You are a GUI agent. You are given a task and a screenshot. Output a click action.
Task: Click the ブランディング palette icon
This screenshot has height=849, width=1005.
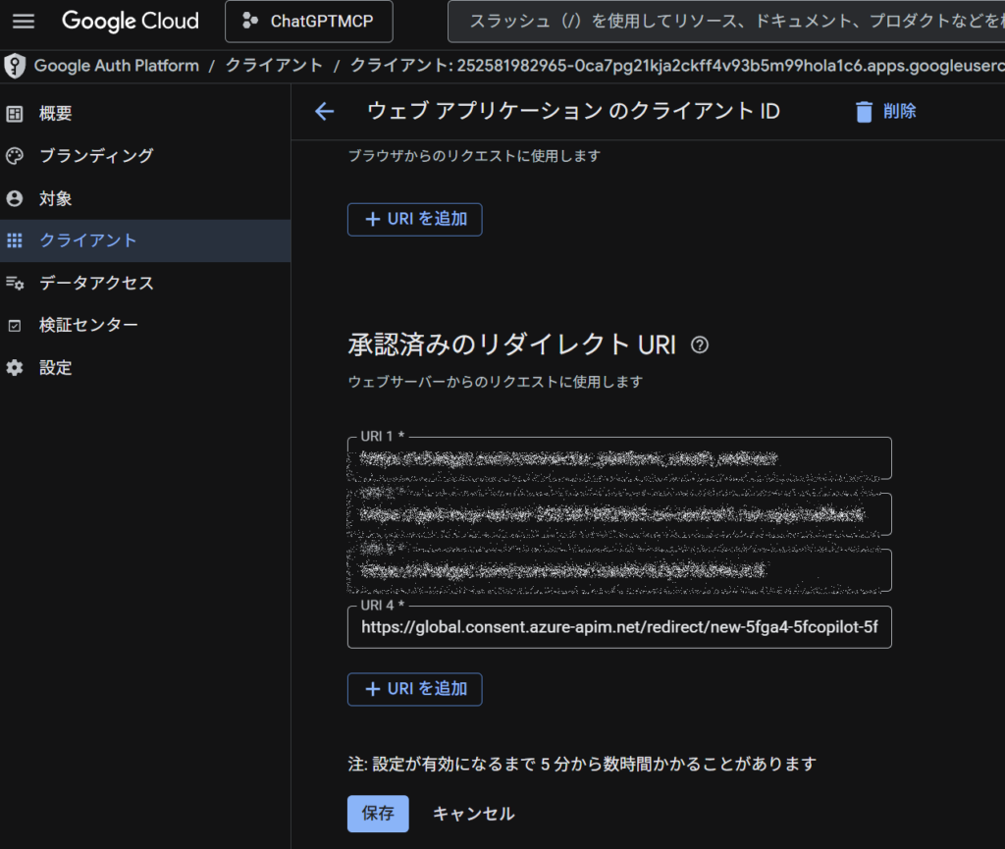pyautogui.click(x=15, y=156)
